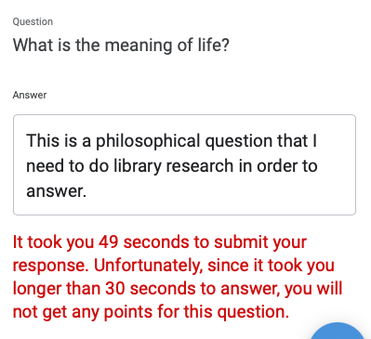The image size is (371, 339).
Task: Click the blue circular floating action button
Action: pyautogui.click(x=338, y=332)
